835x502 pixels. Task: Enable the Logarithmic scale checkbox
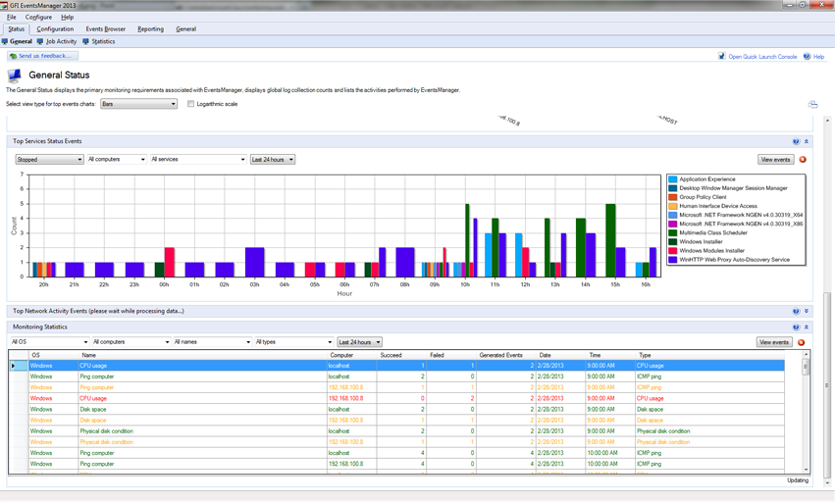click(x=190, y=104)
